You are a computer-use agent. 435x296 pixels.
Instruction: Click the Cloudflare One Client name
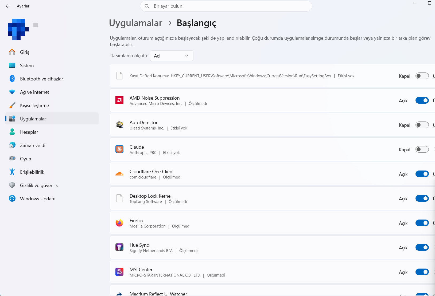152,172
